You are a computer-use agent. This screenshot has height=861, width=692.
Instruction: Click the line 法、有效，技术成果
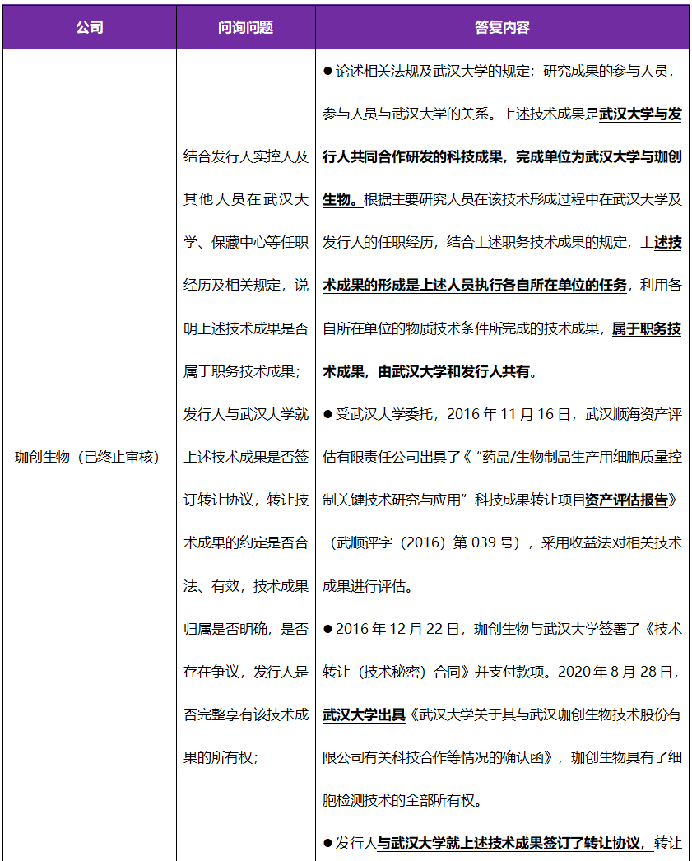point(246,586)
